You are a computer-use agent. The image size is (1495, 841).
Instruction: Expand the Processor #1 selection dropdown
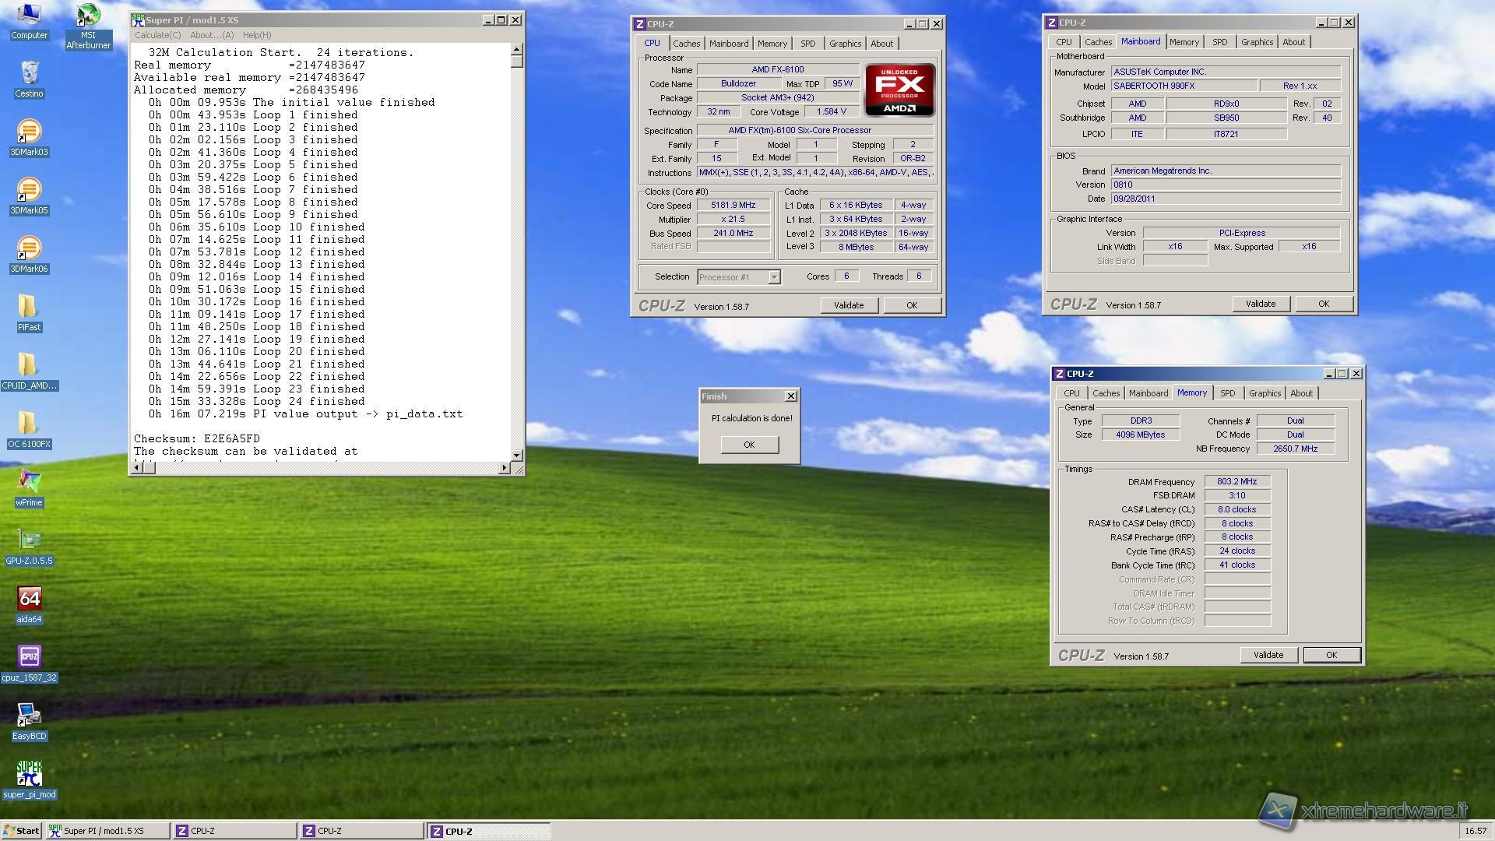click(774, 277)
